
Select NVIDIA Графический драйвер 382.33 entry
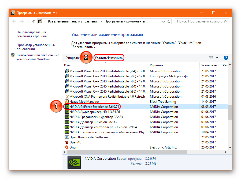[x=96, y=117]
